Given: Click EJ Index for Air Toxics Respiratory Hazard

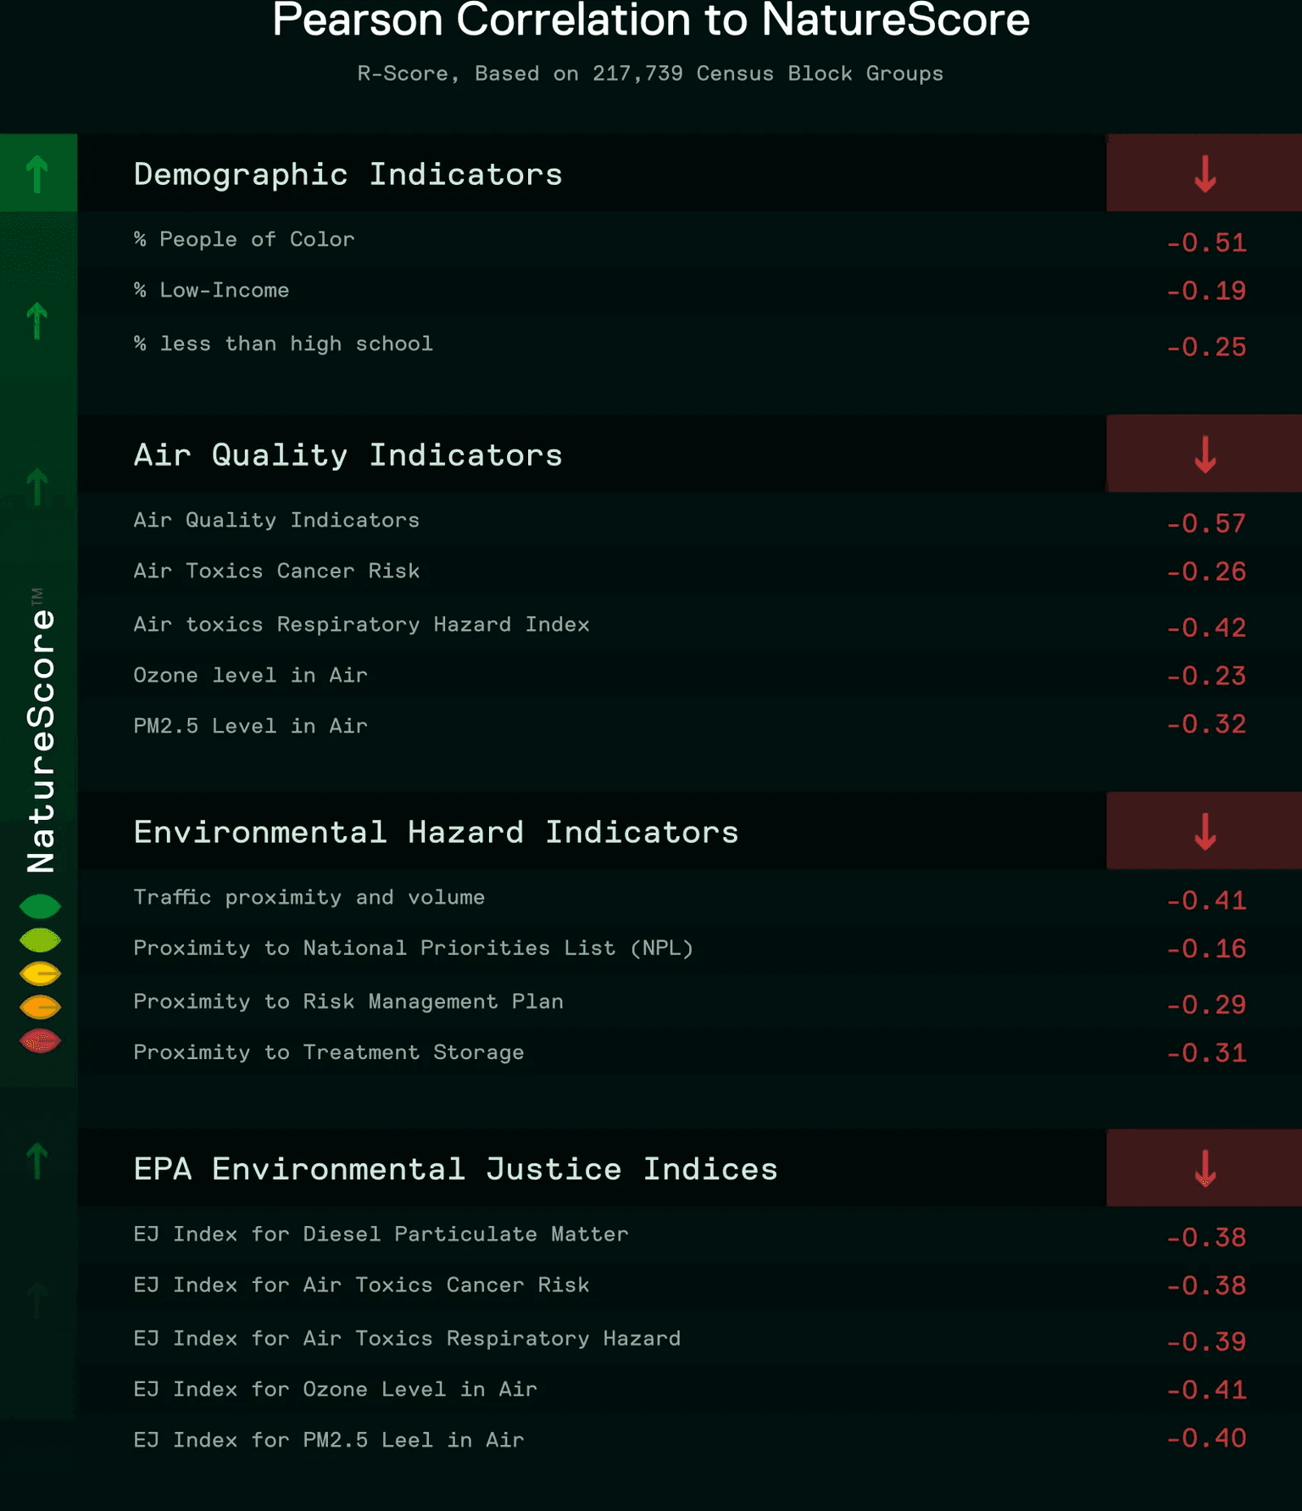Looking at the screenshot, I should pos(407,1338).
